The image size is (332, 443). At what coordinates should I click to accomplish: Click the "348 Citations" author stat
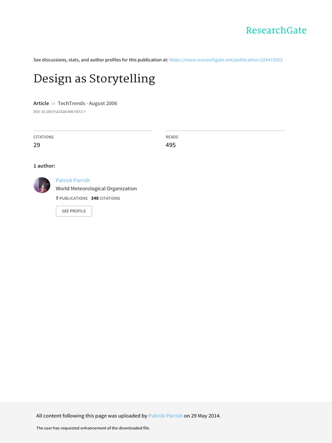click(x=105, y=198)
